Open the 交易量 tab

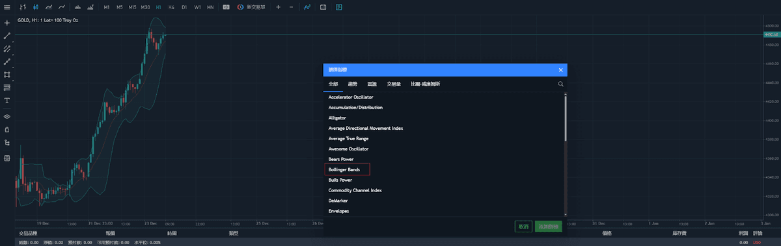pos(393,84)
